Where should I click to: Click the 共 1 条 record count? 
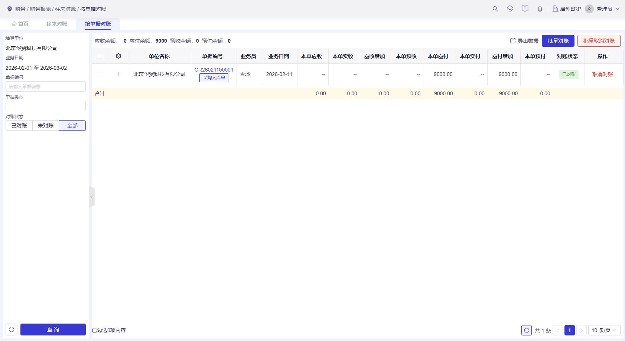(x=543, y=331)
